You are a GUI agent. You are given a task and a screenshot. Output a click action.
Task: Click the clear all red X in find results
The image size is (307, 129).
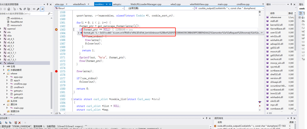click(x=20, y=122)
